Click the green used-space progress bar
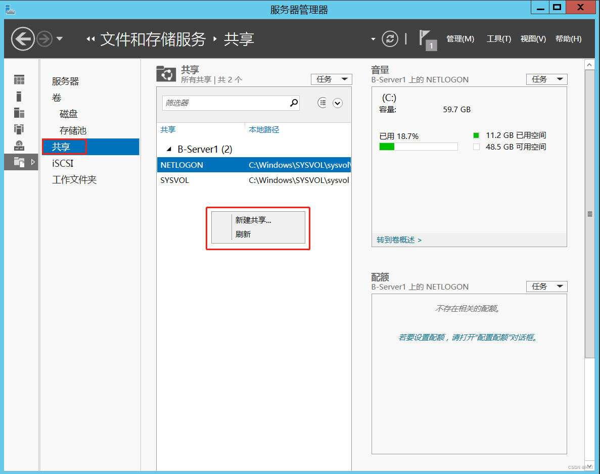This screenshot has width=600, height=474. click(387, 147)
